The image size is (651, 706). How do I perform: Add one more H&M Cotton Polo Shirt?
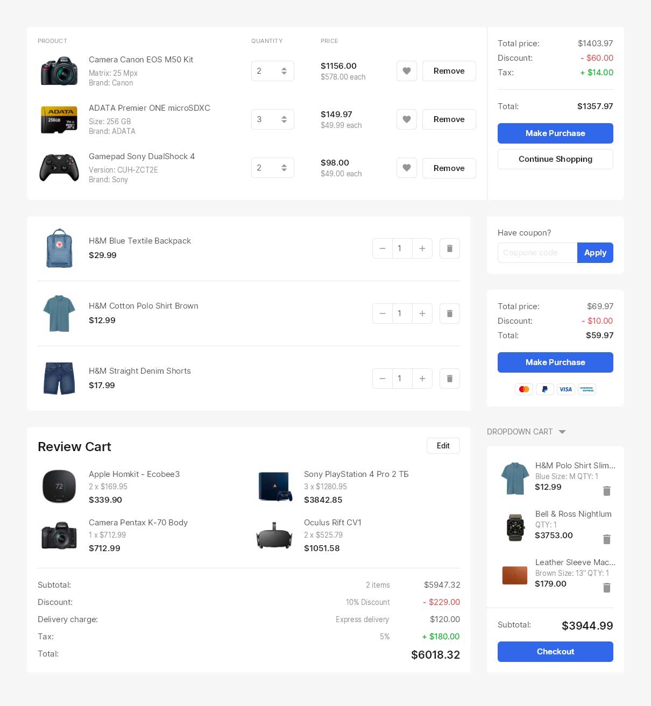(422, 313)
